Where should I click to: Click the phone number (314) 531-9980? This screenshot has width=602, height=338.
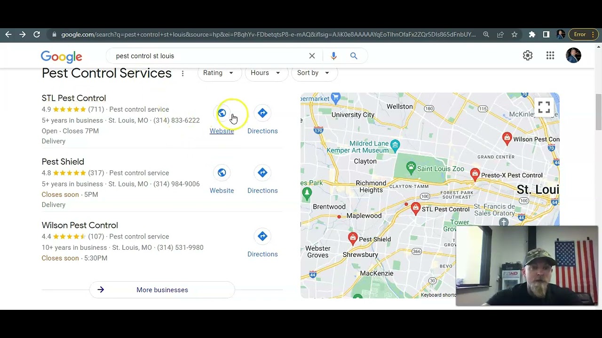pos(180,247)
